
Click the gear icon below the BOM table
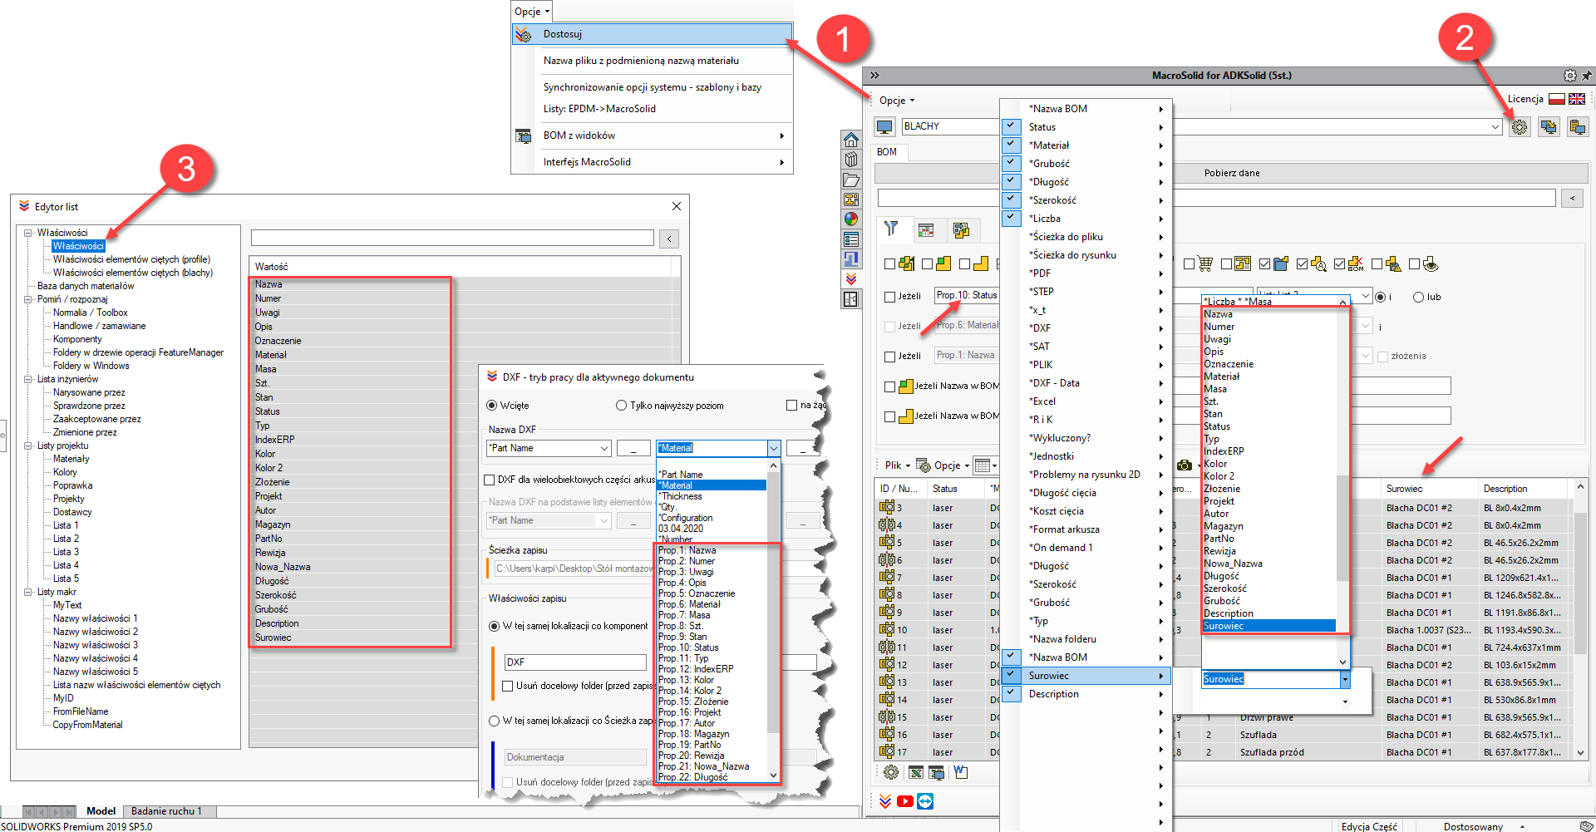click(891, 772)
